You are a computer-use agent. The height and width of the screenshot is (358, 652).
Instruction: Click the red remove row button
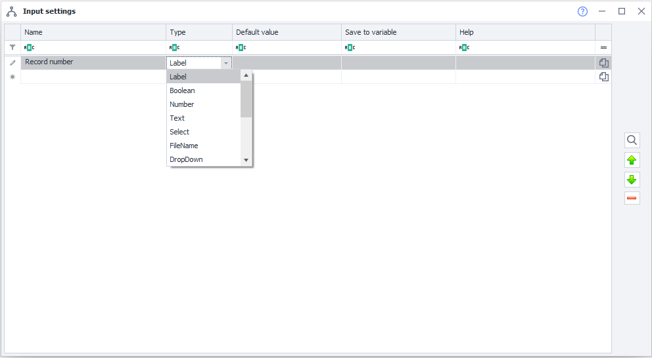coord(632,198)
